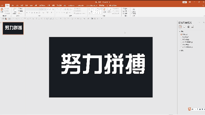205x115 pixels.
Task: Click the Font Color icon
Action: click(51, 13)
